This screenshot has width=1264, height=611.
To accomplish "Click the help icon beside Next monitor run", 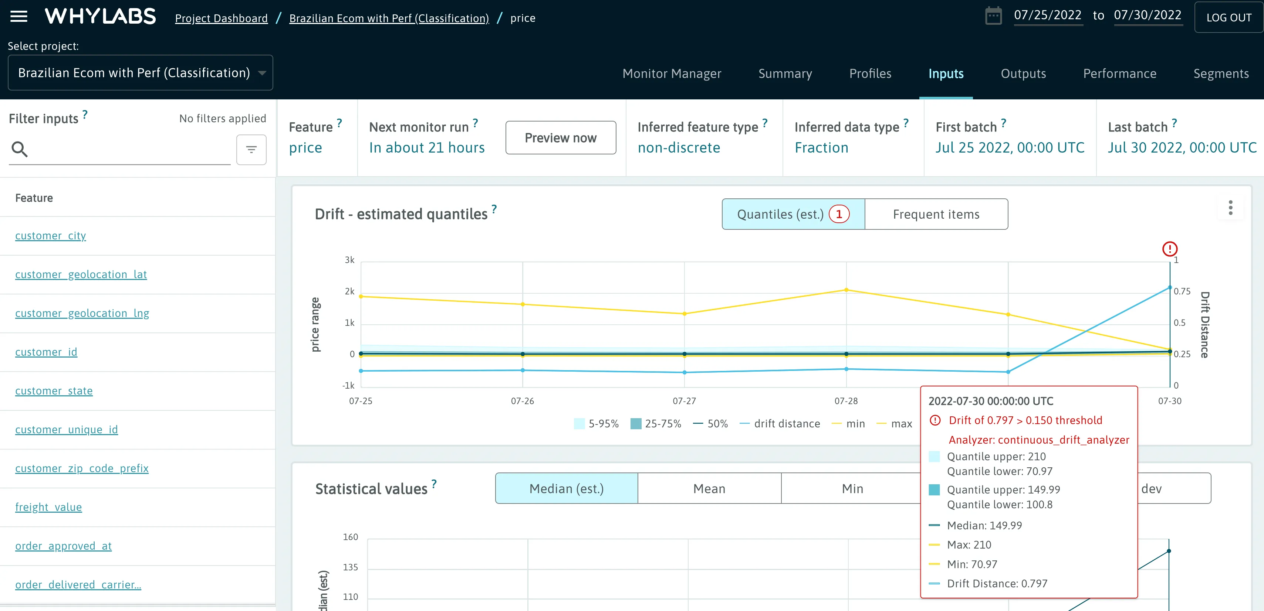I will (x=475, y=123).
